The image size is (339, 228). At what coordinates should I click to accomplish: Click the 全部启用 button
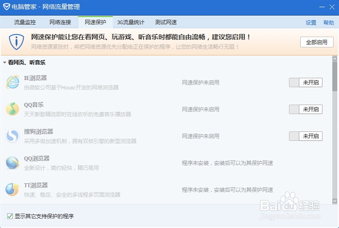[x=317, y=42]
